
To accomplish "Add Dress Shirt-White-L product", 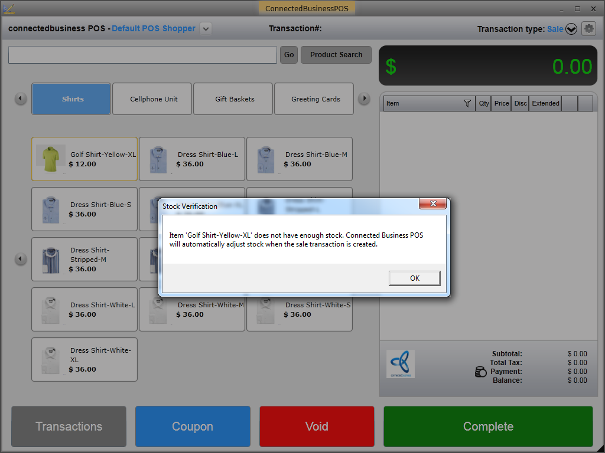I will (84, 309).
